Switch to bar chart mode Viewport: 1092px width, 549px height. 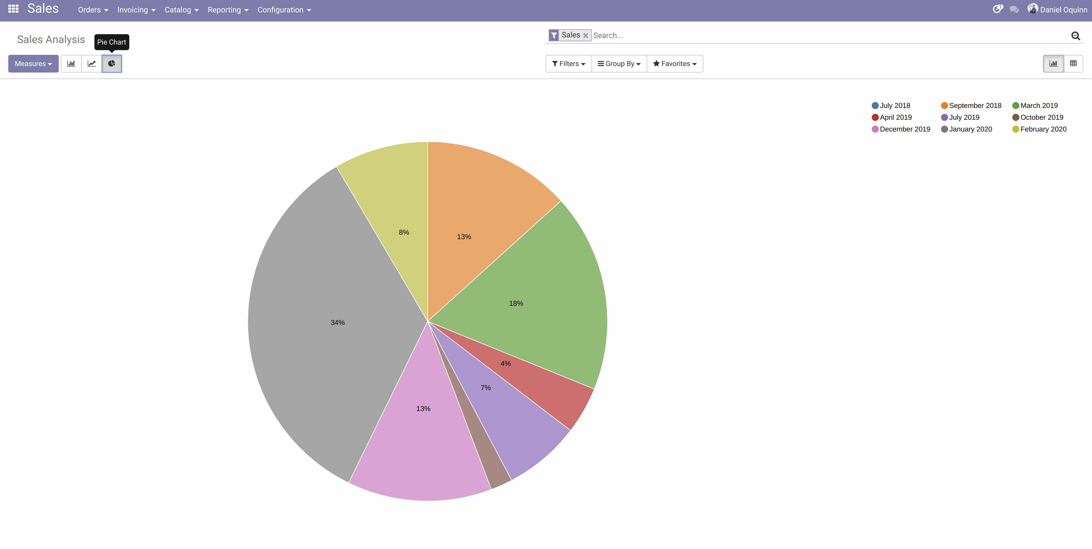(x=71, y=64)
